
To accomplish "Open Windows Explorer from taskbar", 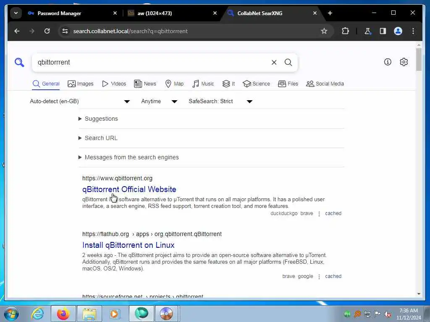I will 89,314.
